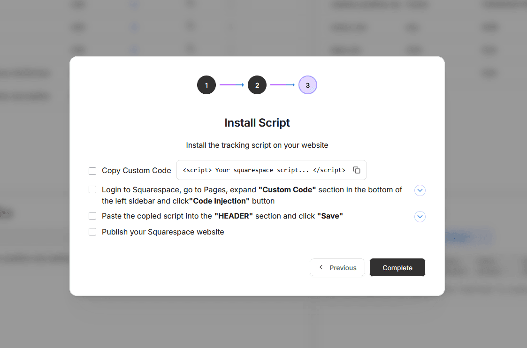This screenshot has height=348, width=527.
Task: Click the arrow between steps 2 and 3
Action: click(283, 85)
